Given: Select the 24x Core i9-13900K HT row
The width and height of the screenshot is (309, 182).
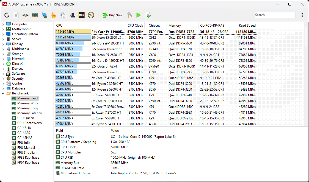Looking at the screenshot, I should (156, 43).
